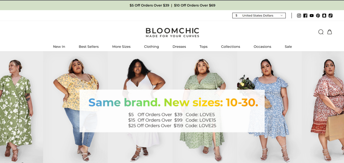This screenshot has height=163, width=344.
Task: Open the search magnifier icon
Action: tap(321, 32)
